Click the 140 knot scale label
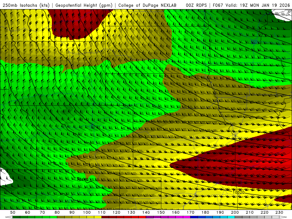The image size is (292, 219). (146, 212)
